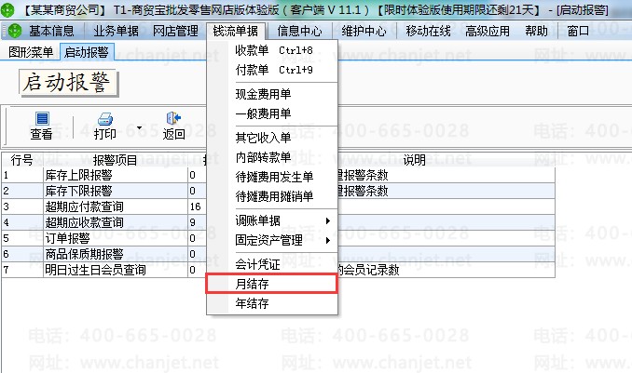
Task: Click row number 1 cell
Action: 22,175
